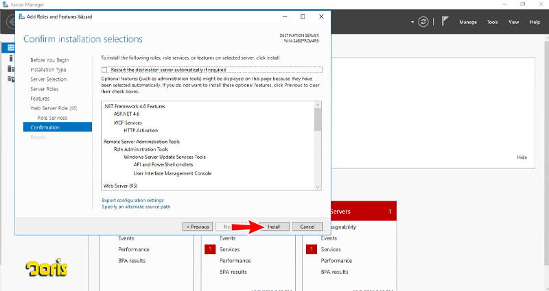Select Windows Server Update Services Tools entry
Viewport: 549px width, 291px height.
click(x=165, y=157)
